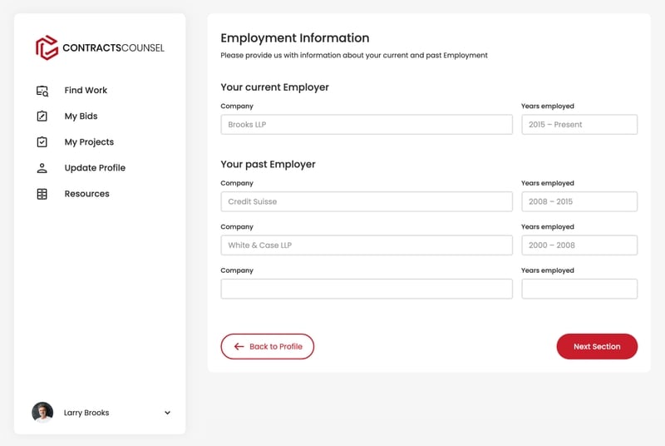Image resolution: width=665 pixels, height=446 pixels.
Task: Select the White & Case LLP field
Action: pos(367,245)
